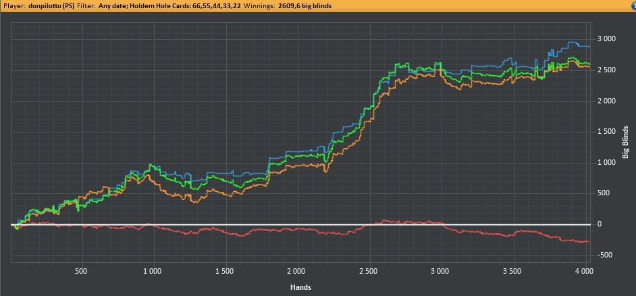
Task: Click the 3 500 label on the Hands axis
Action: pos(512,271)
